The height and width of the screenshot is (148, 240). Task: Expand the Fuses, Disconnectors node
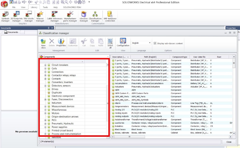point(45,99)
